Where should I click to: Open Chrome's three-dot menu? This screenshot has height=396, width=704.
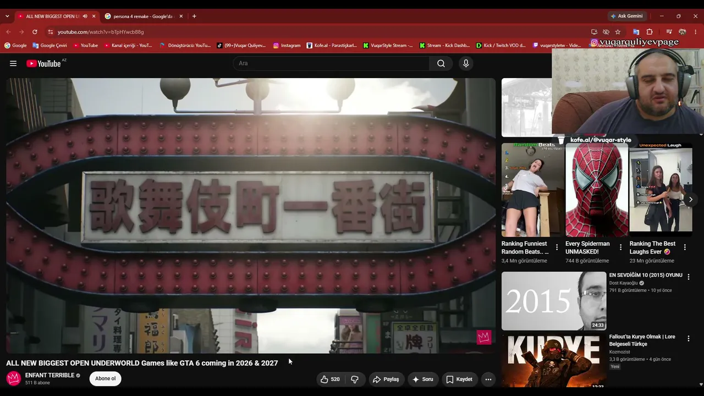pos(696,32)
